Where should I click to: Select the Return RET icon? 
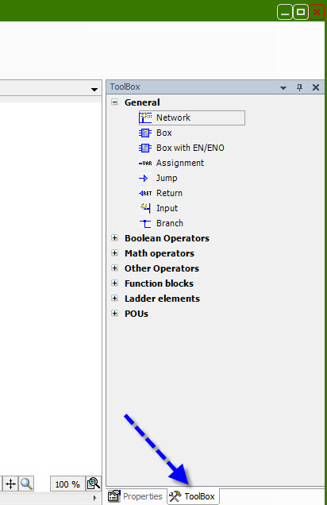click(145, 193)
